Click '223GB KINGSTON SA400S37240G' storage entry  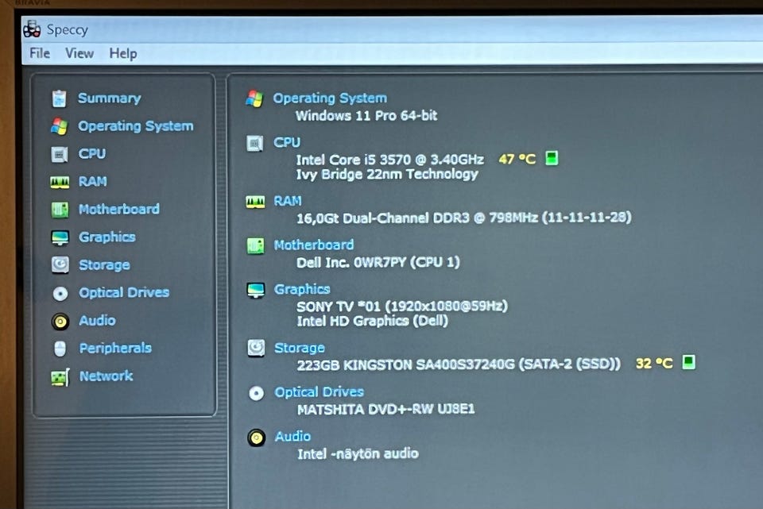coord(459,364)
